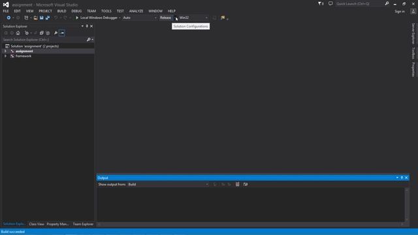This screenshot has width=418, height=235.
Task: Open the Properties side tab
Action: pos(413,69)
